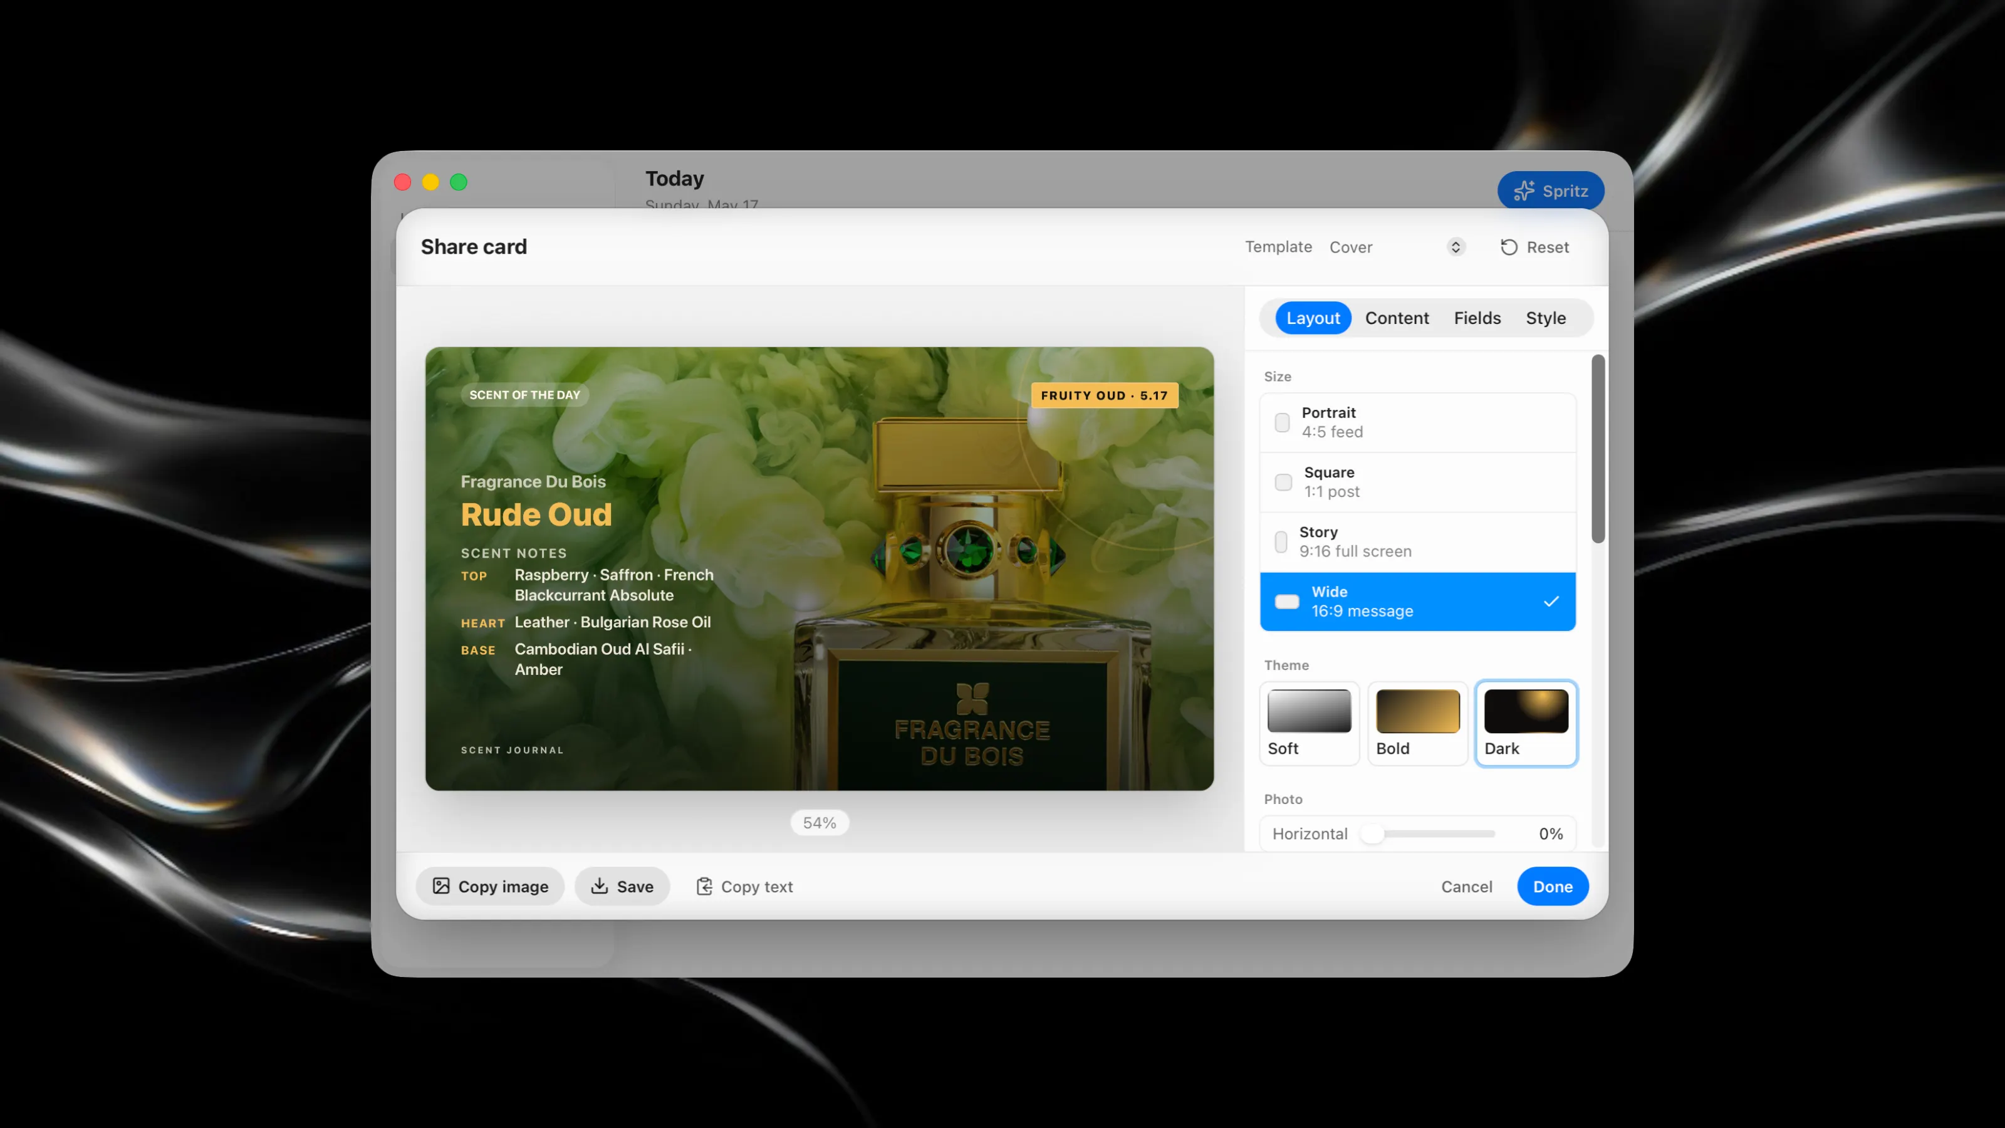Image resolution: width=2005 pixels, height=1128 pixels.
Task: Click the Copy image button
Action: click(489, 886)
